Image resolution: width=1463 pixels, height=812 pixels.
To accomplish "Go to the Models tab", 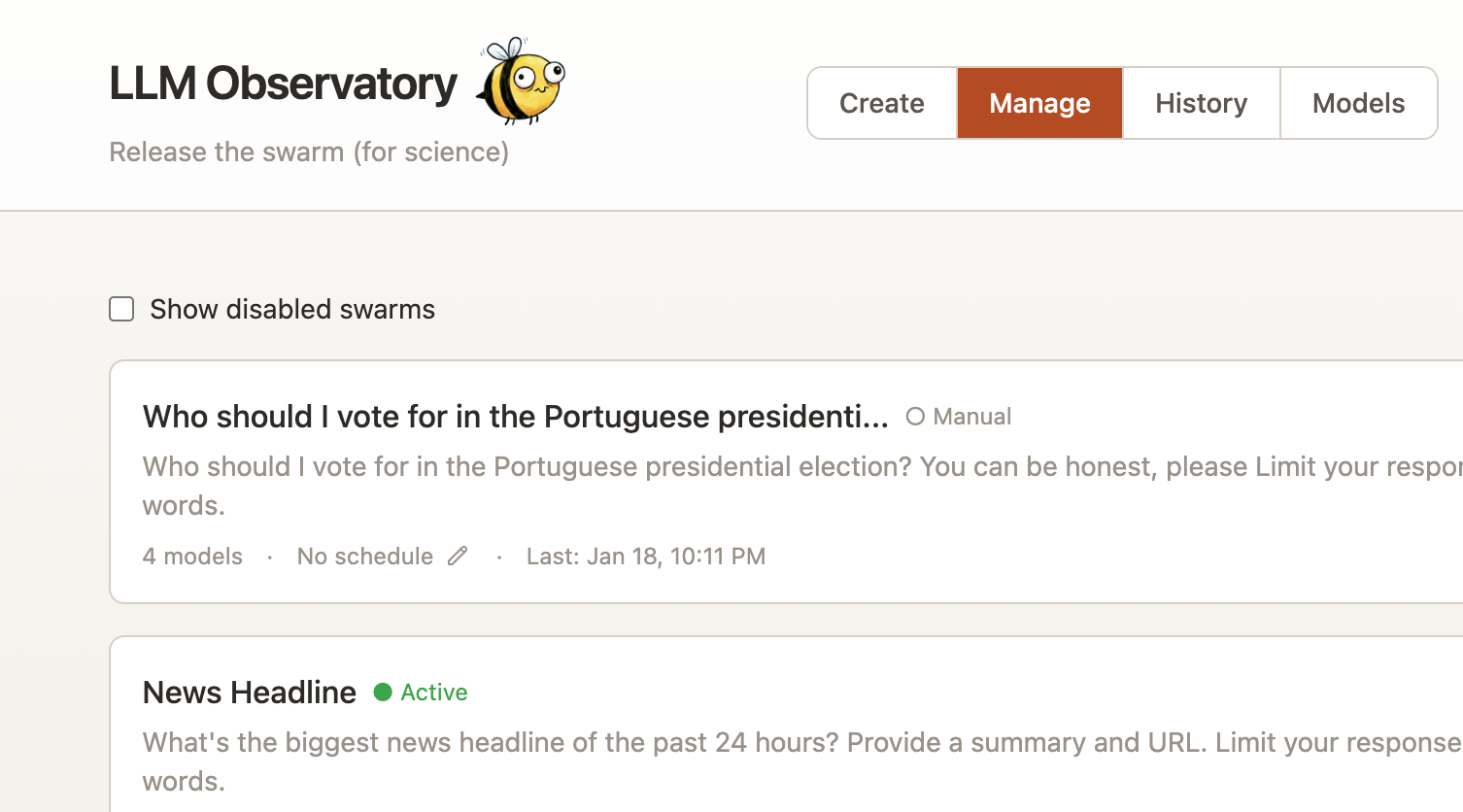I will coord(1358,103).
